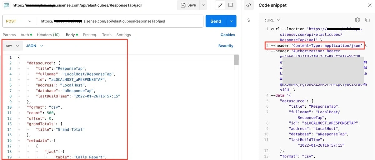The width and height of the screenshot is (375, 160).
Task: Click the request URL input field
Action: pyautogui.click(x=120, y=21)
